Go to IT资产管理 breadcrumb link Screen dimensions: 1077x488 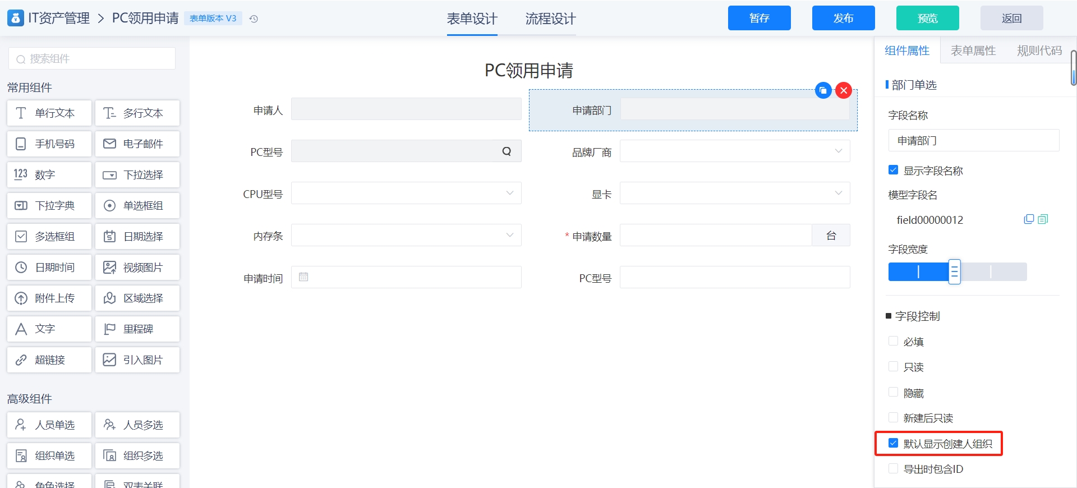(x=59, y=18)
